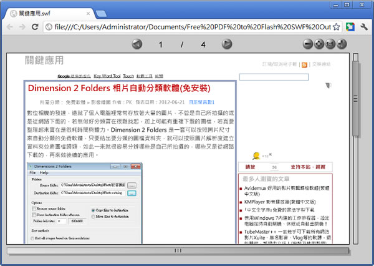Viewport: 374px width, 266px height.
Task: Click Help menu in Dimensions 2 Folders screenshot
Action: point(44,172)
